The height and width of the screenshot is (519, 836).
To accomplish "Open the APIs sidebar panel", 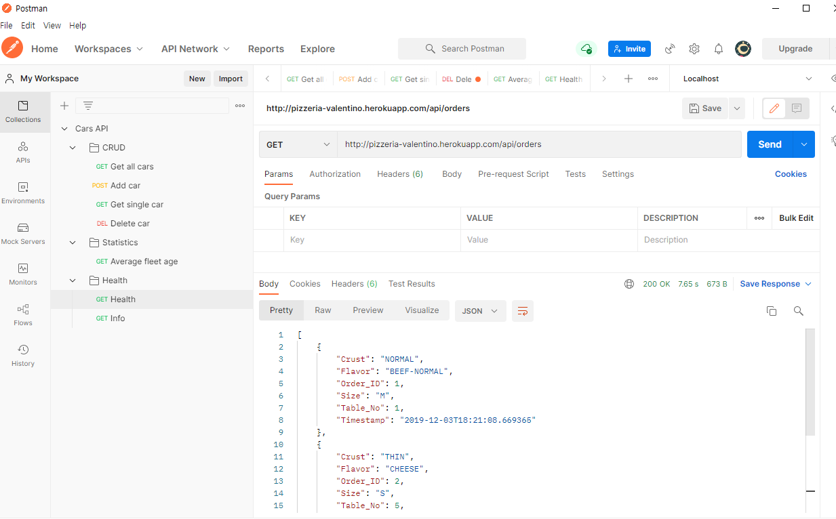I will 24,152.
